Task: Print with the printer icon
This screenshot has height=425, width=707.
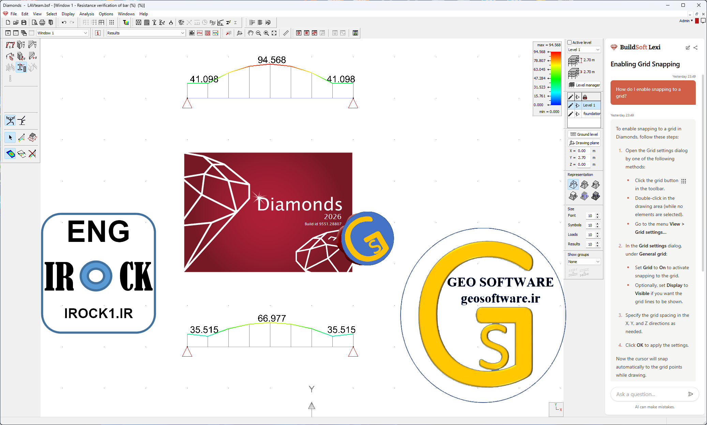Action: click(42, 22)
